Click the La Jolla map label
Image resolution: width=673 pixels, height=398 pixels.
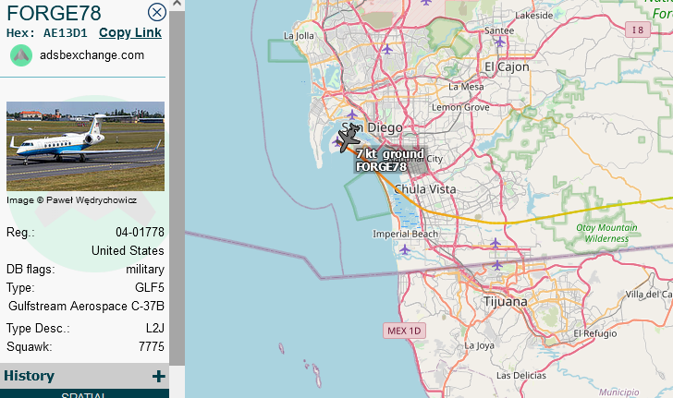pos(299,36)
